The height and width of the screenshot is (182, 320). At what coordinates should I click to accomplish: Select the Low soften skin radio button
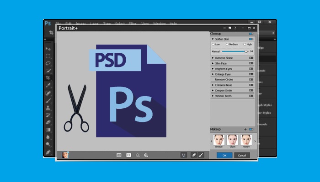(213, 44)
